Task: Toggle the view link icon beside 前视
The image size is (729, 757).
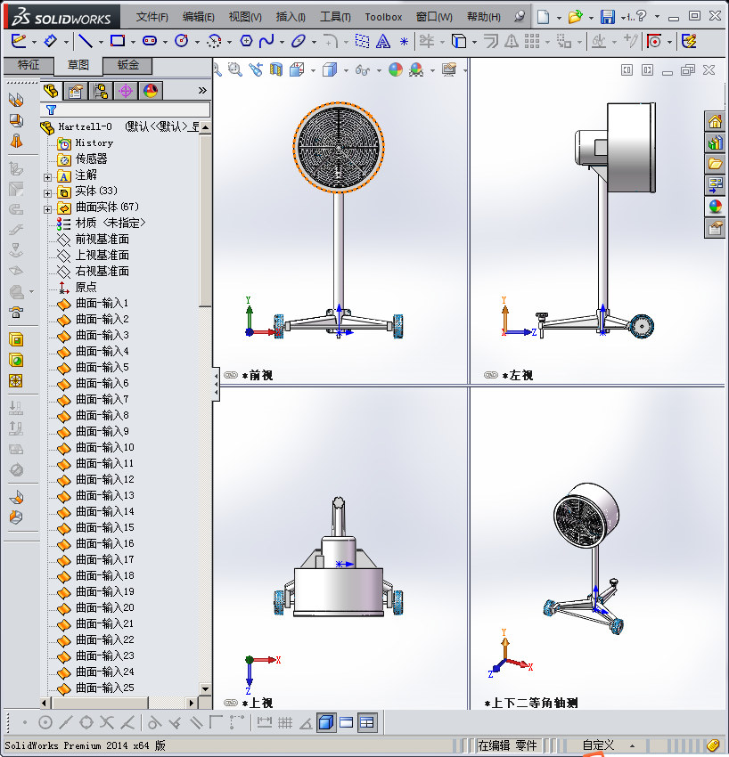Action: click(x=232, y=375)
